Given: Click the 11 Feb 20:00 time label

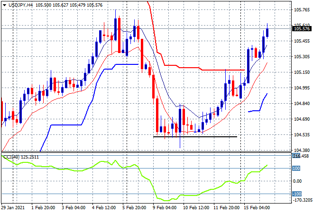Looking at the screenshot, I should point(226,208).
